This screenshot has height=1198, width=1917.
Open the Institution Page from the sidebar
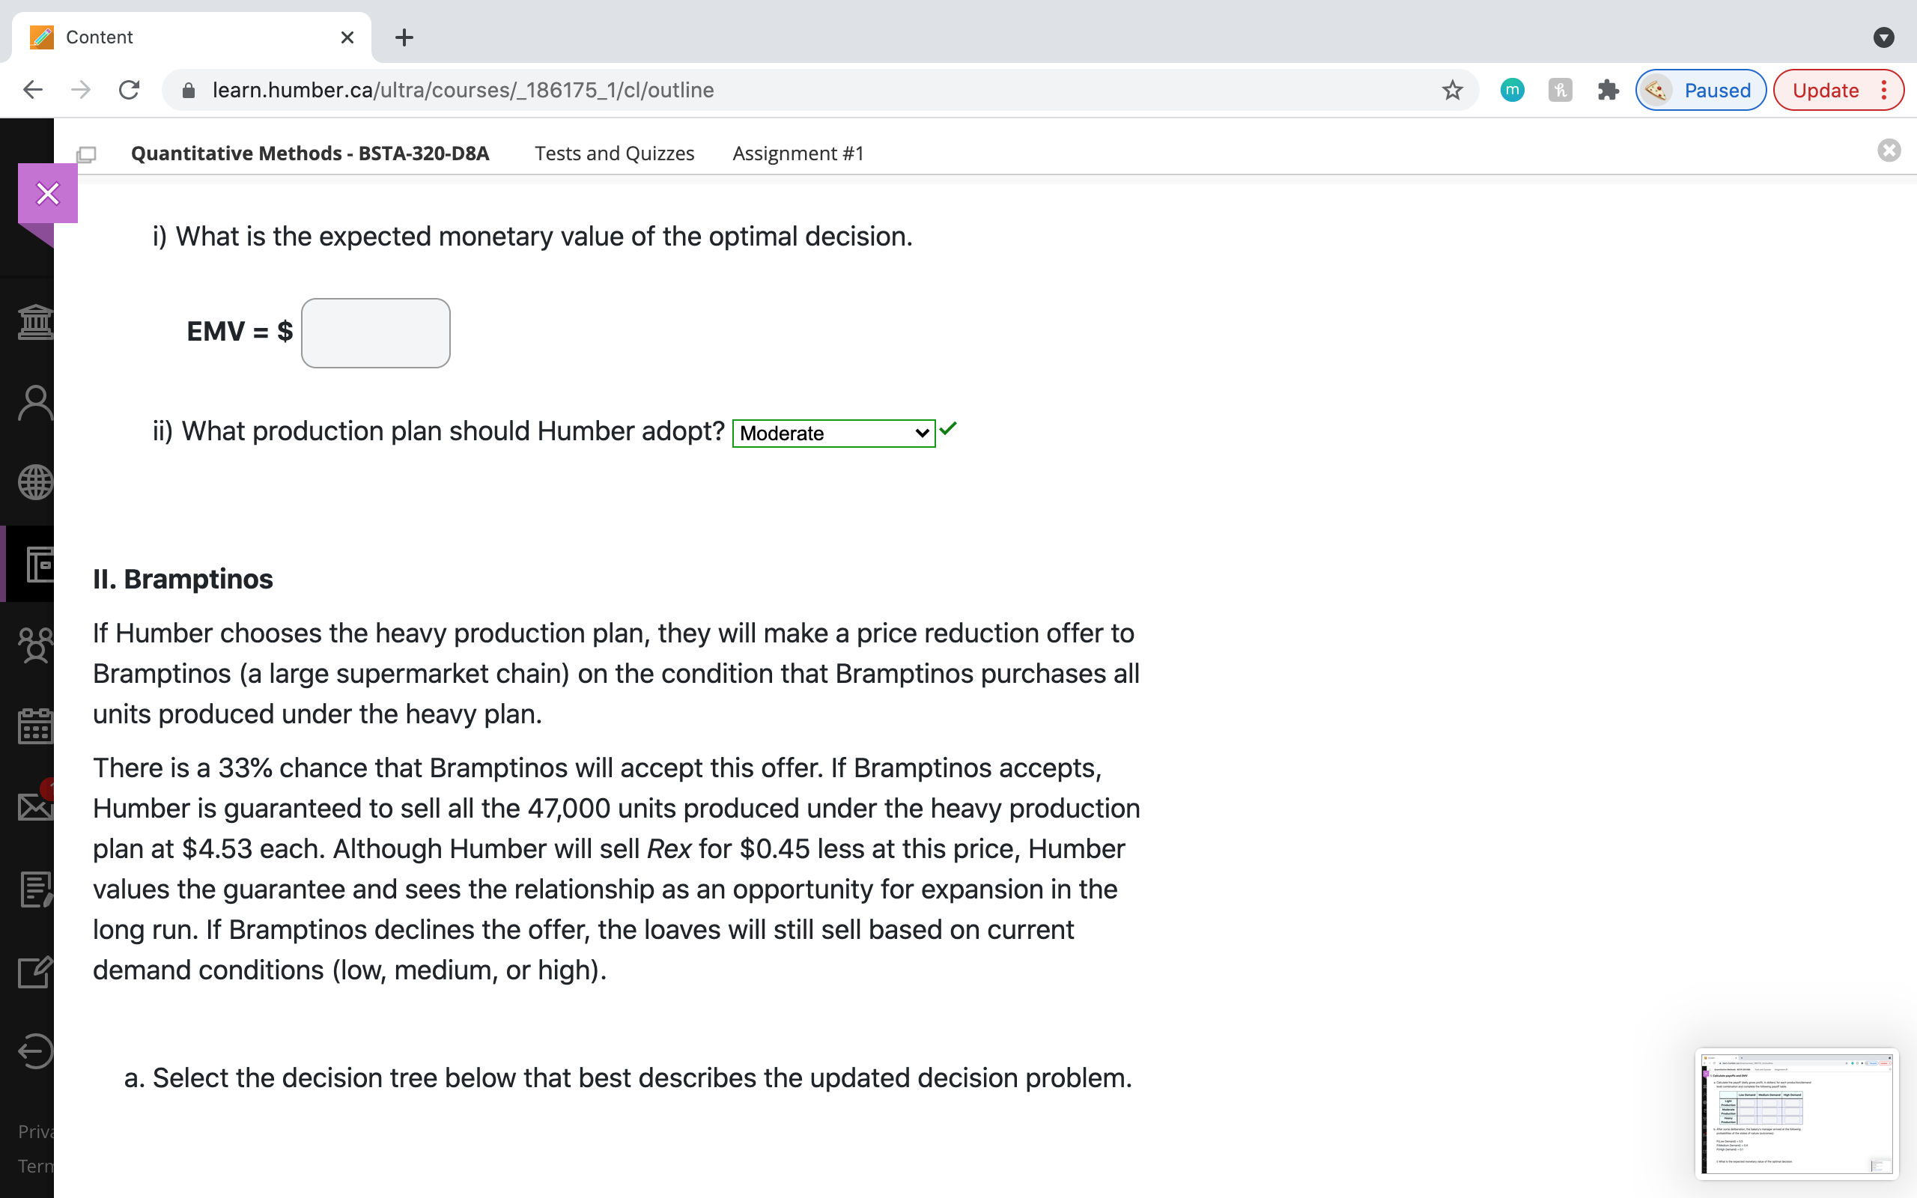(35, 321)
